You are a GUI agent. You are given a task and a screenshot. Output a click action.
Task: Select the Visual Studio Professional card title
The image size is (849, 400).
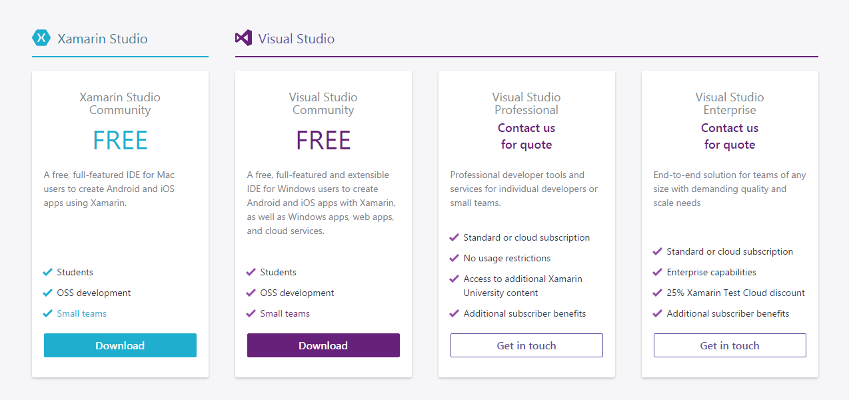(526, 103)
